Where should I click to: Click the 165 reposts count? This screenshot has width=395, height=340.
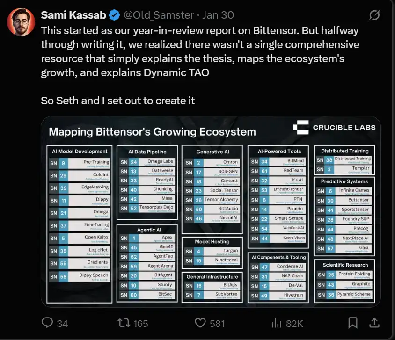[x=140, y=323]
